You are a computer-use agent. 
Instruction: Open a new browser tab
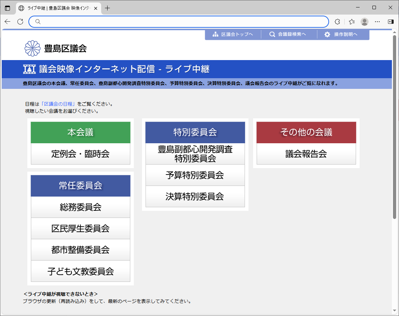(108, 8)
